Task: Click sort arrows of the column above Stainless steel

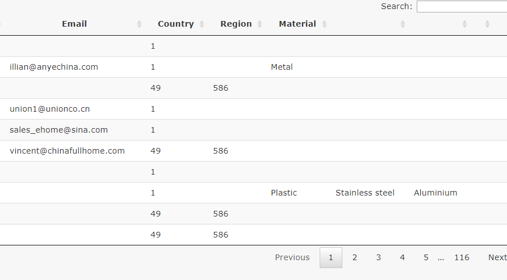Action: 403,24
